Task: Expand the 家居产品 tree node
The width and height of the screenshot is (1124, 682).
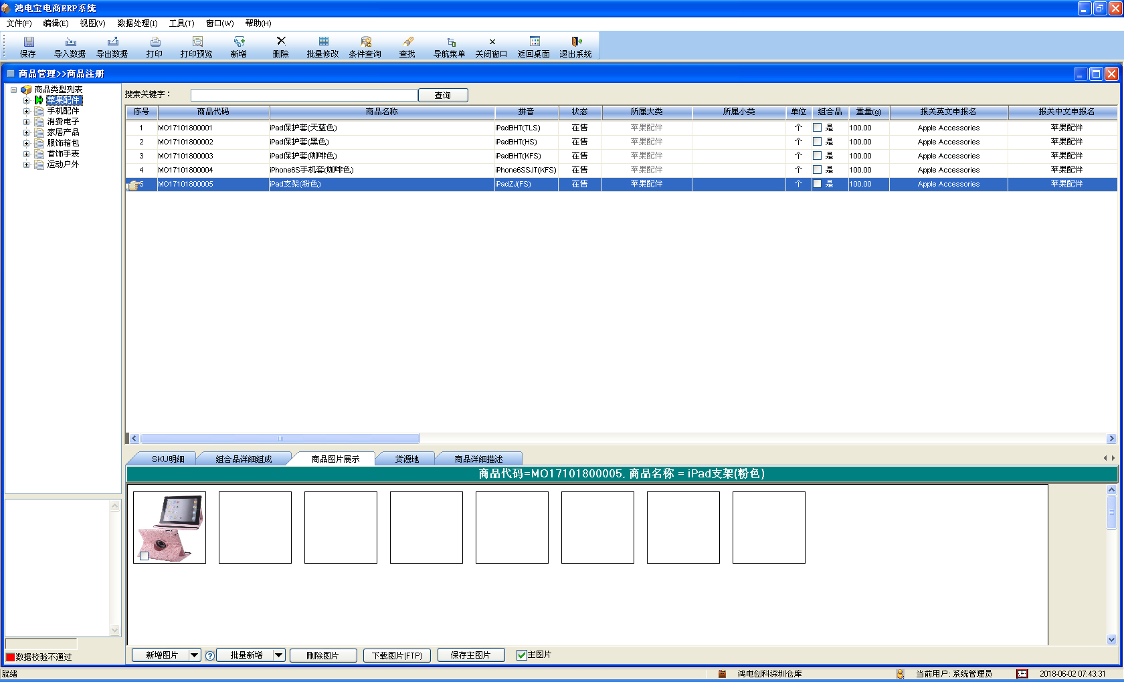Action: pyautogui.click(x=27, y=132)
